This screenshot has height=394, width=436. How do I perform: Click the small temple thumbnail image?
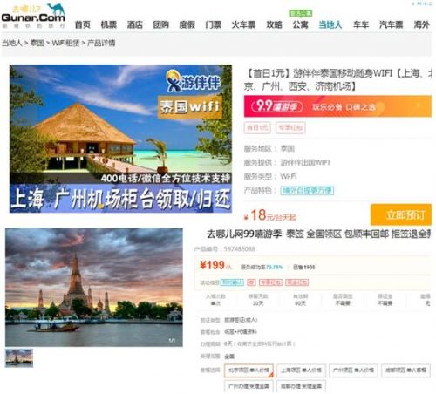19,358
